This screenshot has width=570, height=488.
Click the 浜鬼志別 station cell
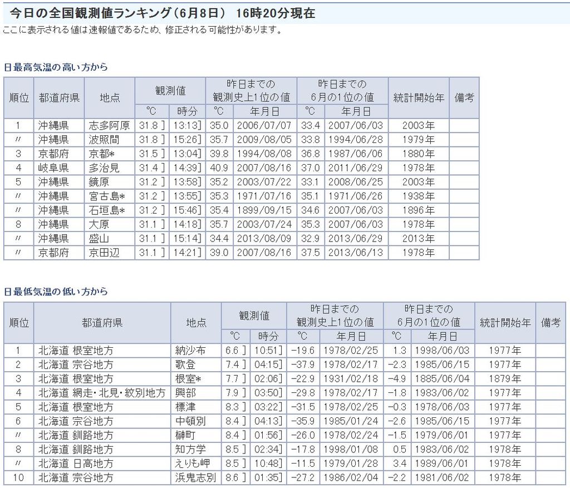coord(195,477)
